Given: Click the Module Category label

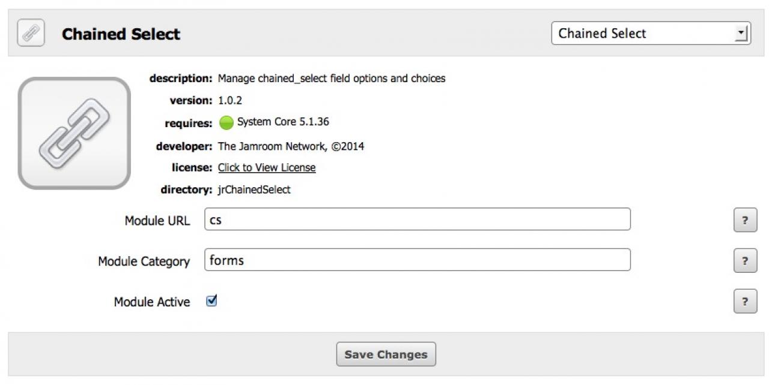Looking at the screenshot, I should (144, 261).
